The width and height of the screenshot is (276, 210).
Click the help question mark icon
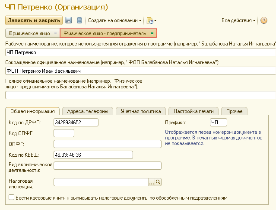coord(263,20)
